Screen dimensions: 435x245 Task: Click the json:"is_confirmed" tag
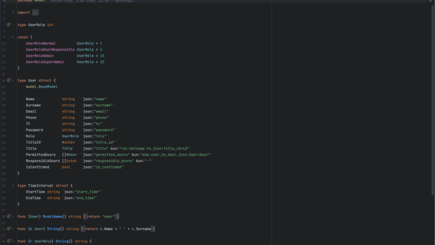(103, 167)
